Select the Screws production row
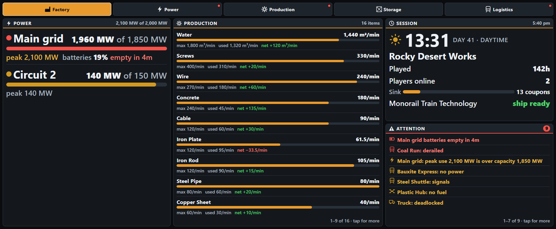556x229 pixels. click(x=278, y=61)
